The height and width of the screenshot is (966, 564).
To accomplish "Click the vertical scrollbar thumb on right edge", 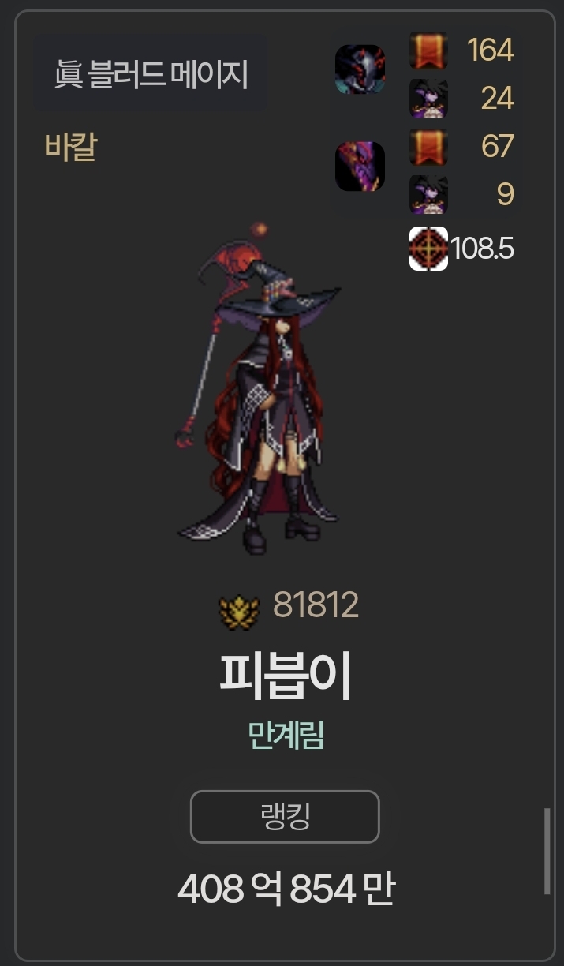I will click(547, 851).
